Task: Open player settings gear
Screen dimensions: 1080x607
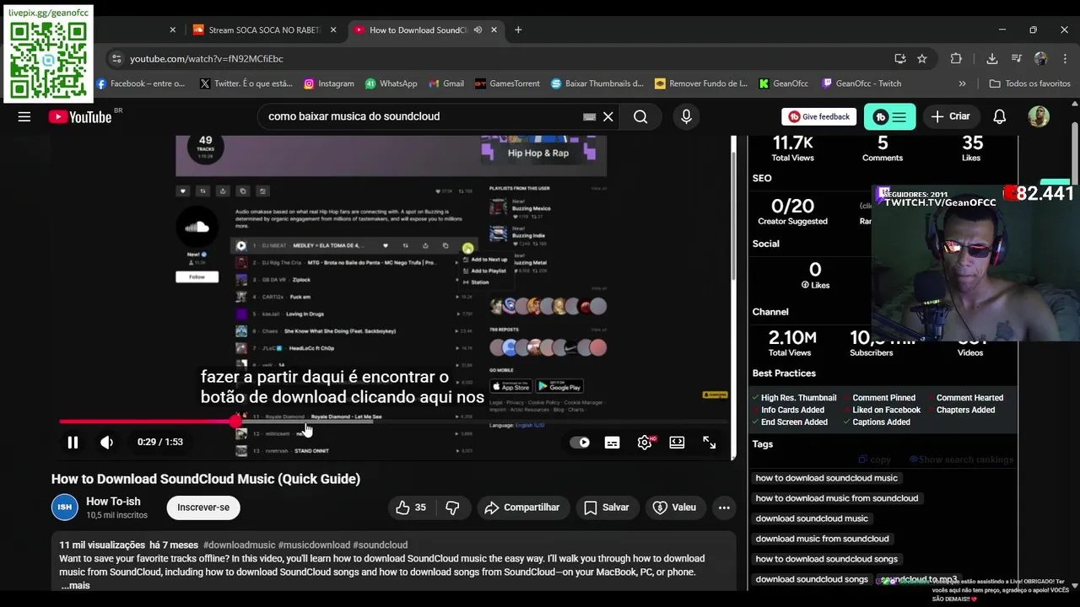Action: pyautogui.click(x=645, y=443)
